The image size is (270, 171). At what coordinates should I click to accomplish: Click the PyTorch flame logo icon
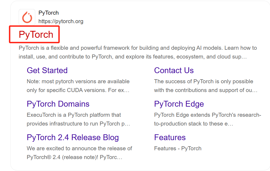27,17
